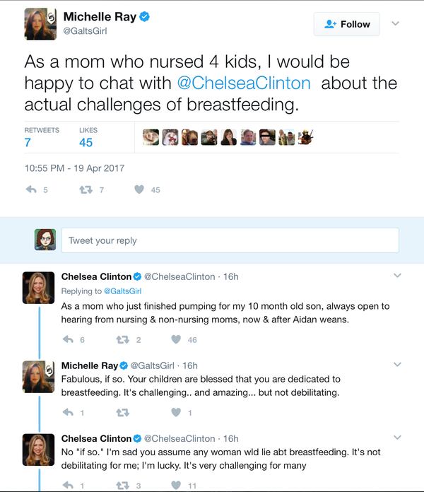424x492 pixels.
Task: Follow Michelle Ray
Action: (x=346, y=24)
